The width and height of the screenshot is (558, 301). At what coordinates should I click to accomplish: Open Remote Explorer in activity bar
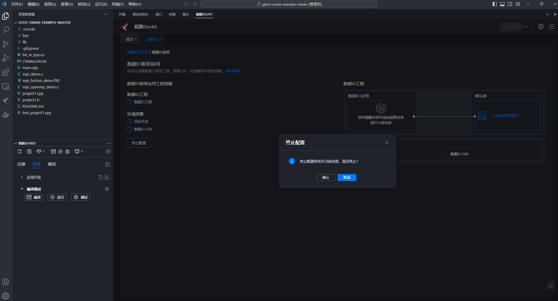(6, 86)
